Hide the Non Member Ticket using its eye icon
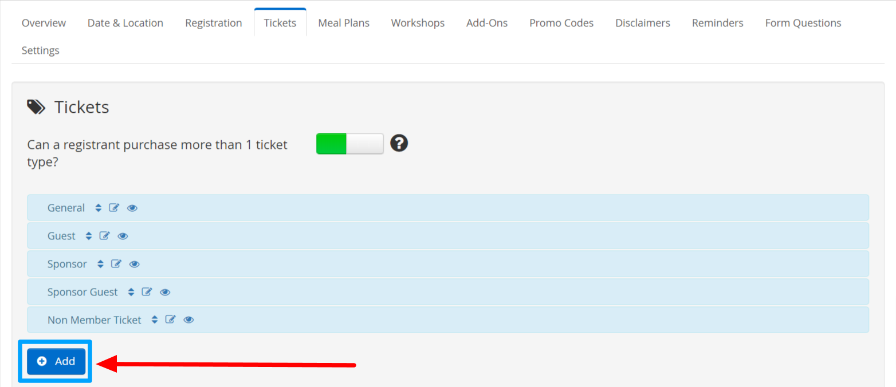 click(x=188, y=319)
